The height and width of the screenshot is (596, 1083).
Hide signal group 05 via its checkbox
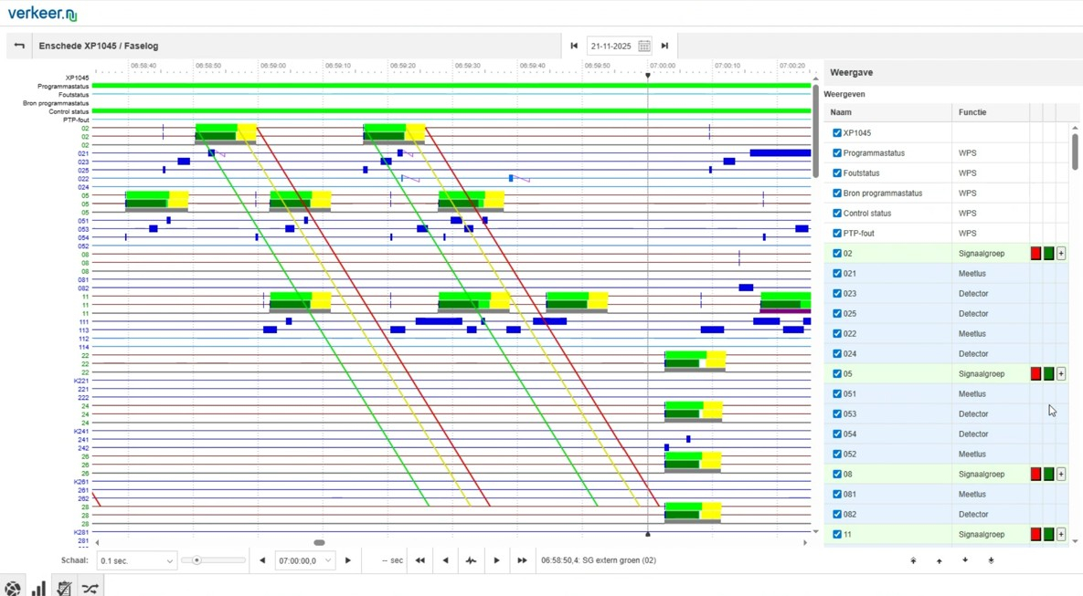coord(836,374)
